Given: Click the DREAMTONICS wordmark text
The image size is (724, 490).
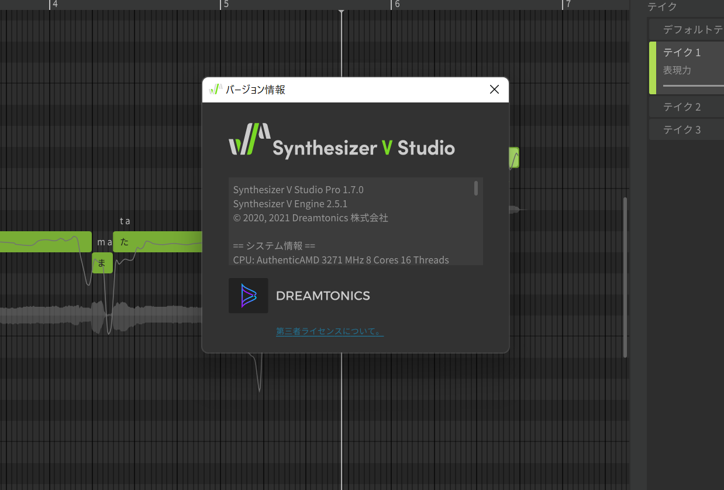Looking at the screenshot, I should (323, 296).
